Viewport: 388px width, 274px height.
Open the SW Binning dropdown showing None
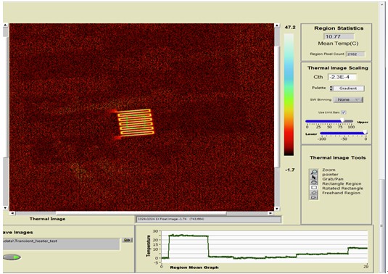tap(348, 99)
